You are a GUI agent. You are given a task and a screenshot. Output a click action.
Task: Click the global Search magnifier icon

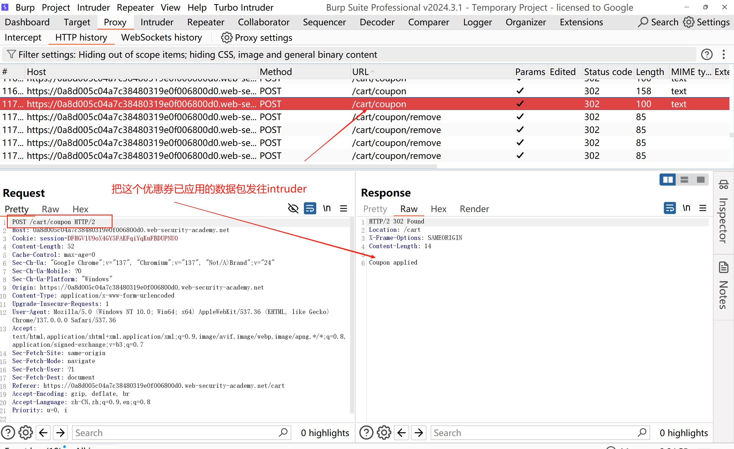click(643, 22)
